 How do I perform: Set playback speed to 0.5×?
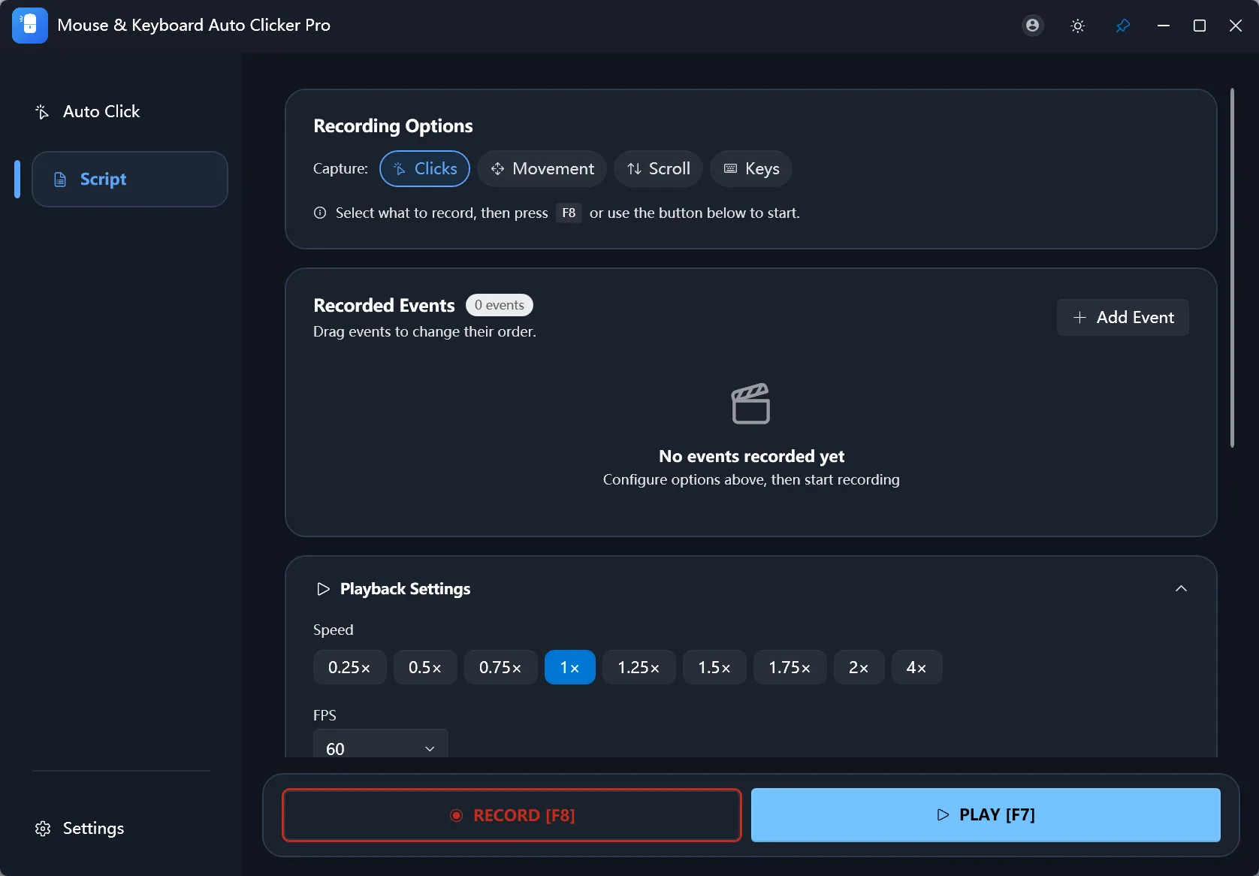point(425,667)
